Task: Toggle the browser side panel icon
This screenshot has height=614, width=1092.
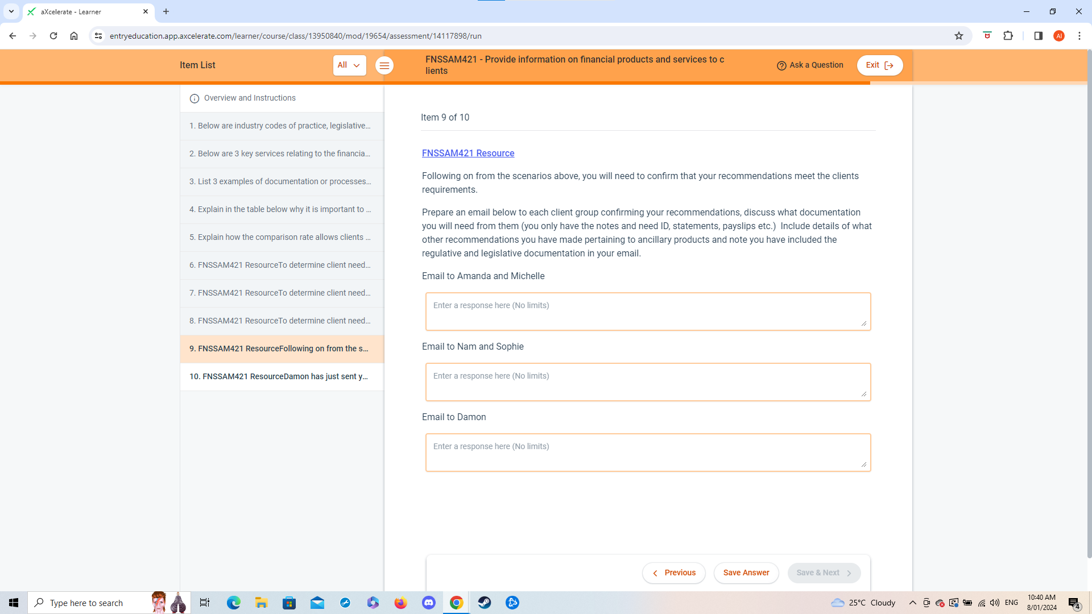Action: 1038,36
